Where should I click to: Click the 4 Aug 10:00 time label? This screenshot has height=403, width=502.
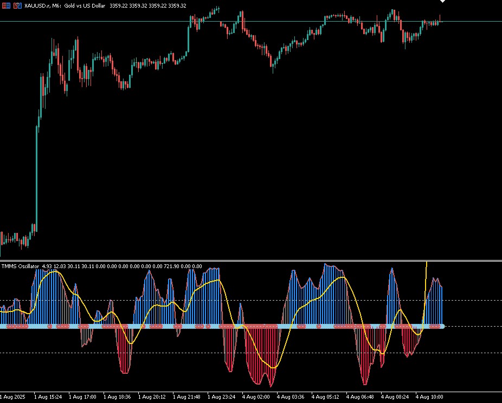(430, 397)
